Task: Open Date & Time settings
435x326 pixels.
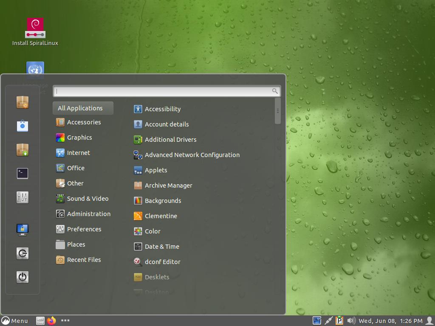Action: [x=156, y=247]
